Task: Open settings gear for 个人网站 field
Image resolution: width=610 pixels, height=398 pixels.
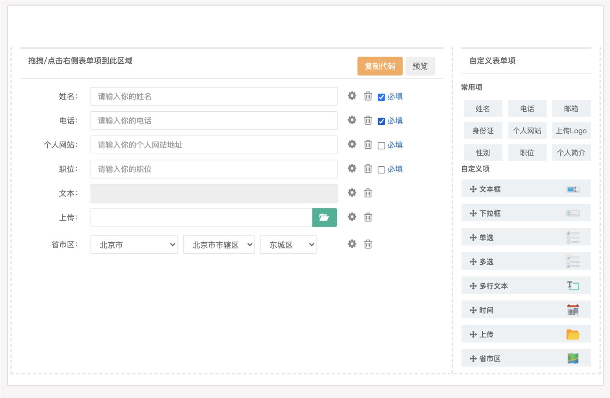Action: [x=352, y=144]
